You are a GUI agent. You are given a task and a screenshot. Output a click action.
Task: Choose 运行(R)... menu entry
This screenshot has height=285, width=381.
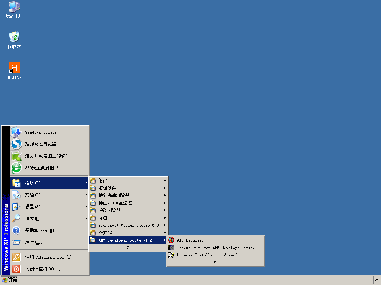49,242
